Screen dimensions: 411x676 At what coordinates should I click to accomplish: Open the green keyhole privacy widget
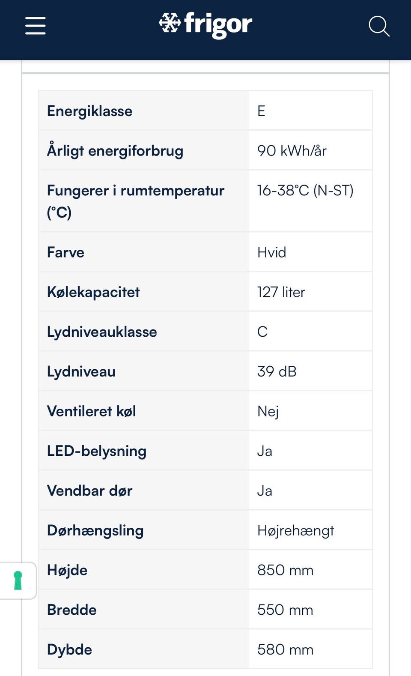(x=18, y=580)
